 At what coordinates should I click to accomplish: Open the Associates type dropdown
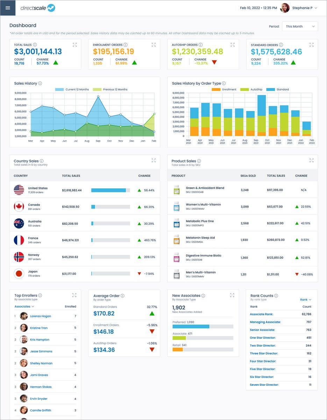point(24,307)
